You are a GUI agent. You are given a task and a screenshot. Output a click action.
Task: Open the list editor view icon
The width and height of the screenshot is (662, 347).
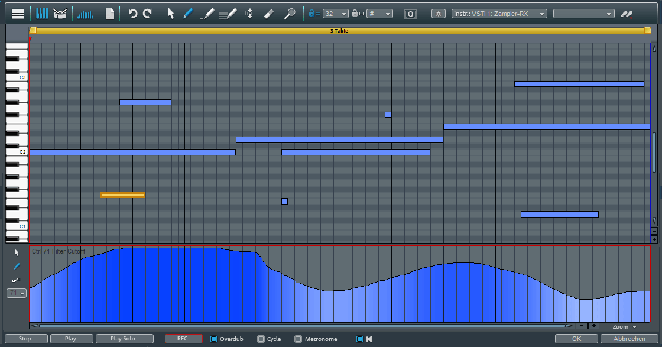[x=18, y=13]
